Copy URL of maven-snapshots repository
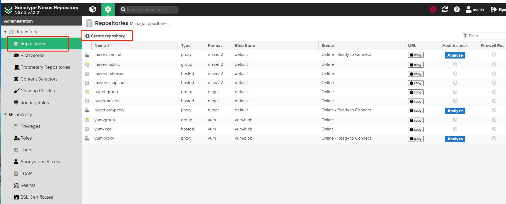 416,83
